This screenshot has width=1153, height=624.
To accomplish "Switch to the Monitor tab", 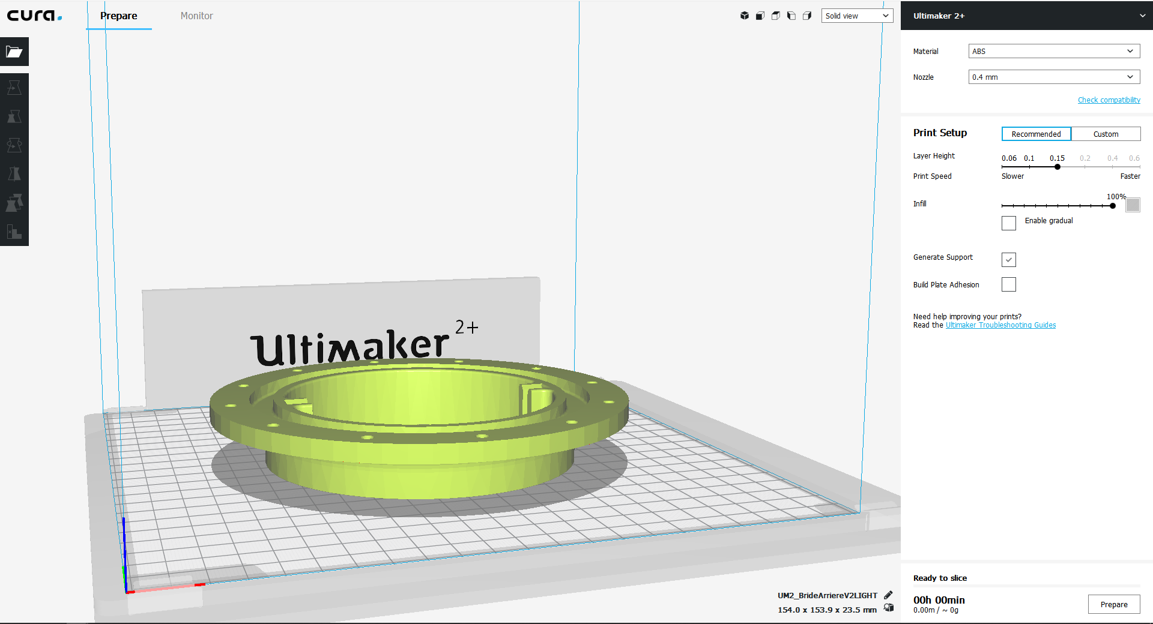I will click(x=197, y=16).
